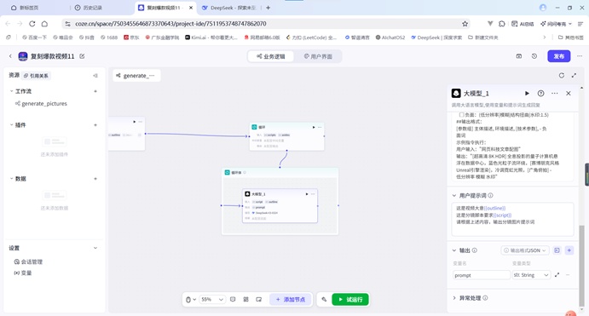589x316 pixels.
Task: Switch to the 历史记录 browser tab
Action: point(92,8)
